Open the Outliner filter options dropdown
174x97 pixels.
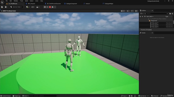tap(142, 14)
